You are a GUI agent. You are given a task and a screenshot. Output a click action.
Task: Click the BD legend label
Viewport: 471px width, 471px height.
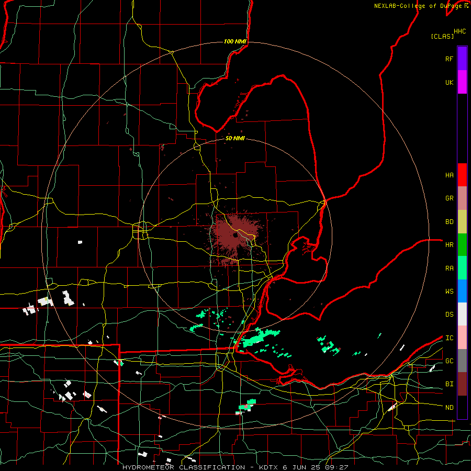pos(449,222)
